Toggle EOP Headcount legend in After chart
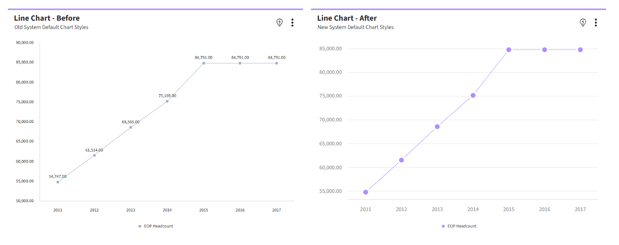This screenshot has height=245, width=619. tap(459, 226)
